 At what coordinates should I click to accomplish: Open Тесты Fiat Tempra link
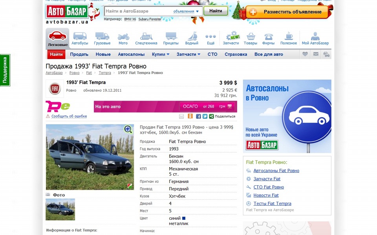(x=272, y=203)
